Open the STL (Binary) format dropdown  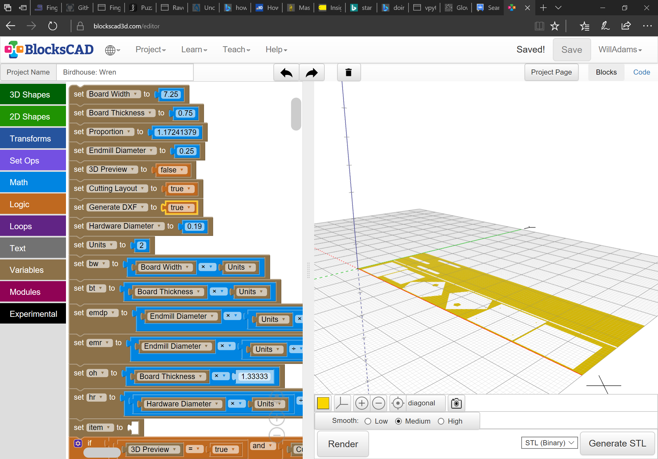coord(549,443)
